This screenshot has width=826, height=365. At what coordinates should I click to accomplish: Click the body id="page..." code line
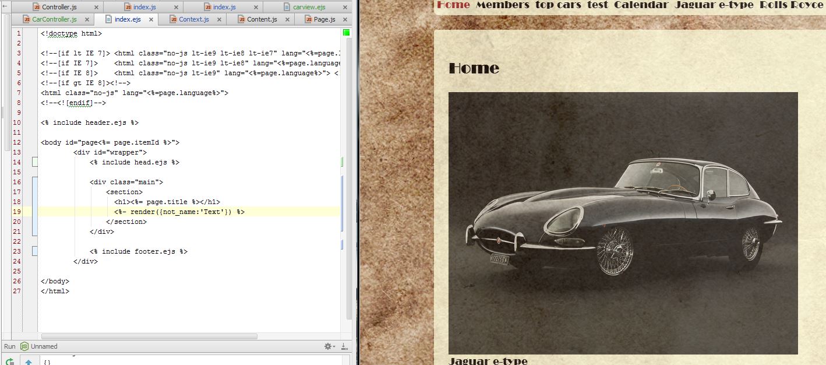tap(110, 142)
